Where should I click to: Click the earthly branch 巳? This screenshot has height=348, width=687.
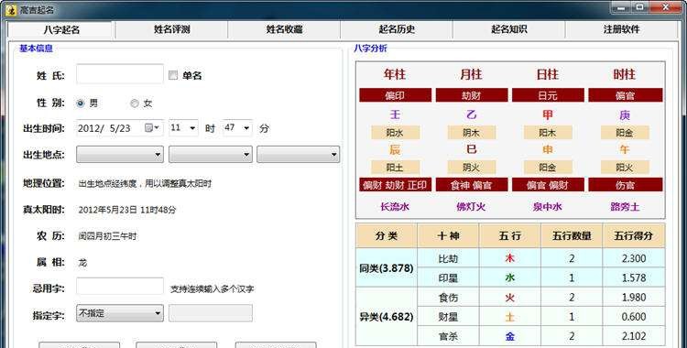pos(472,150)
